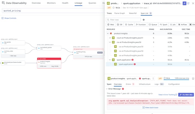Open the Bits AI sparkle button in trace header

tap(185, 3)
